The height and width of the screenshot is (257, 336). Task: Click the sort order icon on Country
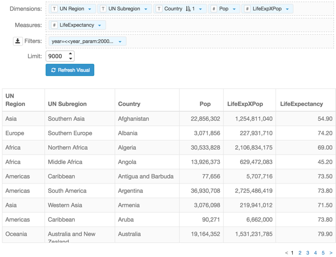click(188, 9)
